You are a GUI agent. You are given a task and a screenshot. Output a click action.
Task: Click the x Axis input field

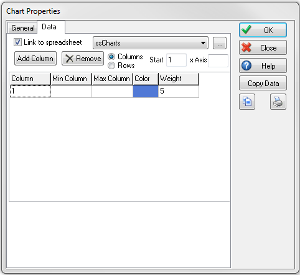[218, 60]
